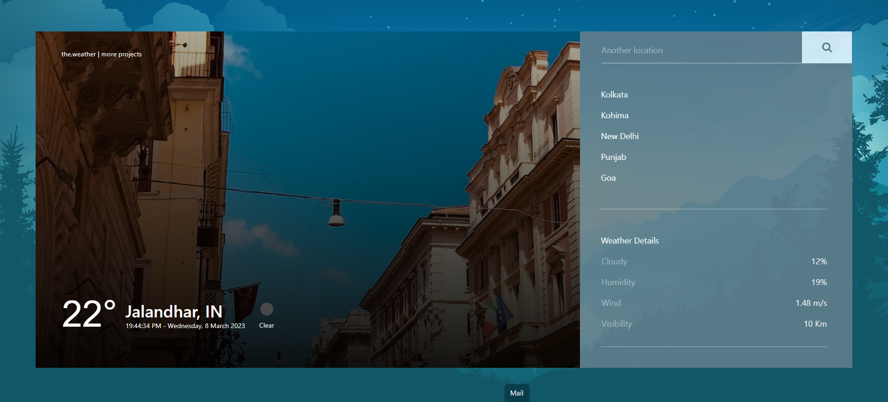Click the Jalandhar, IN city name
This screenshot has width=888, height=402.
tap(174, 312)
